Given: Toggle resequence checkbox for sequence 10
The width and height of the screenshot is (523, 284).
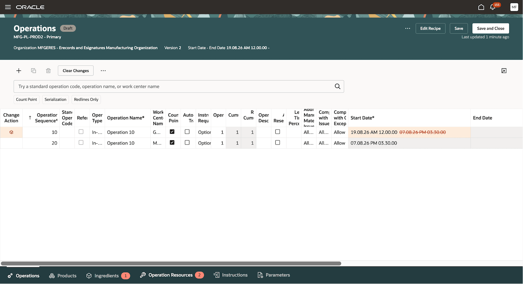Looking at the screenshot, I should (278, 132).
